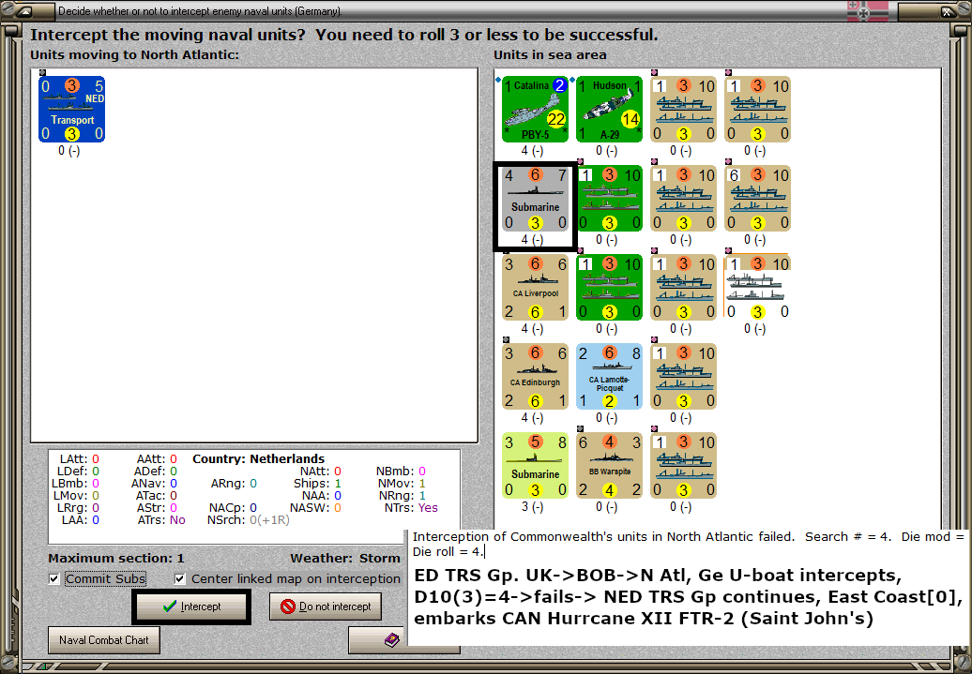The image size is (972, 674).
Task: Click the Maximum section: 1 label
Action: [x=116, y=558]
